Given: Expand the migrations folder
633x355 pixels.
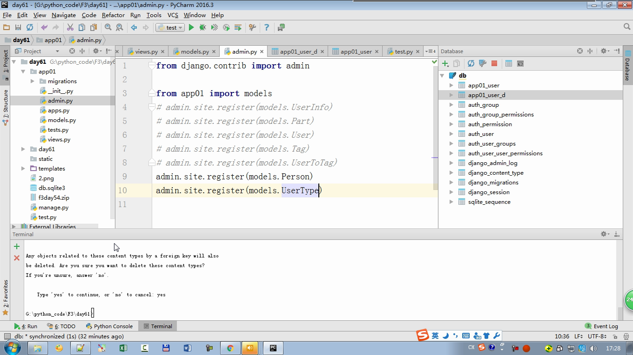Looking at the screenshot, I should [x=32, y=81].
